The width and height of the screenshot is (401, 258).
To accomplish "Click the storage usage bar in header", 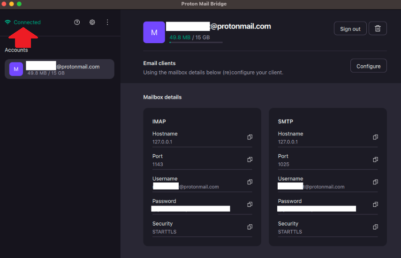I will coord(196,42).
